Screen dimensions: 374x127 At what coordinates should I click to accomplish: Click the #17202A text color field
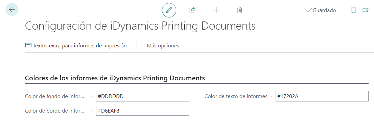322,96
